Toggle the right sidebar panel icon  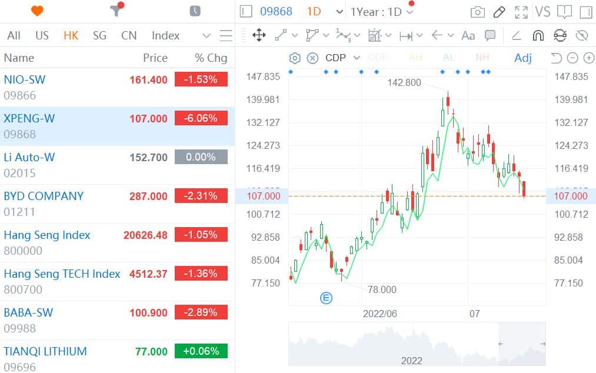[586, 12]
